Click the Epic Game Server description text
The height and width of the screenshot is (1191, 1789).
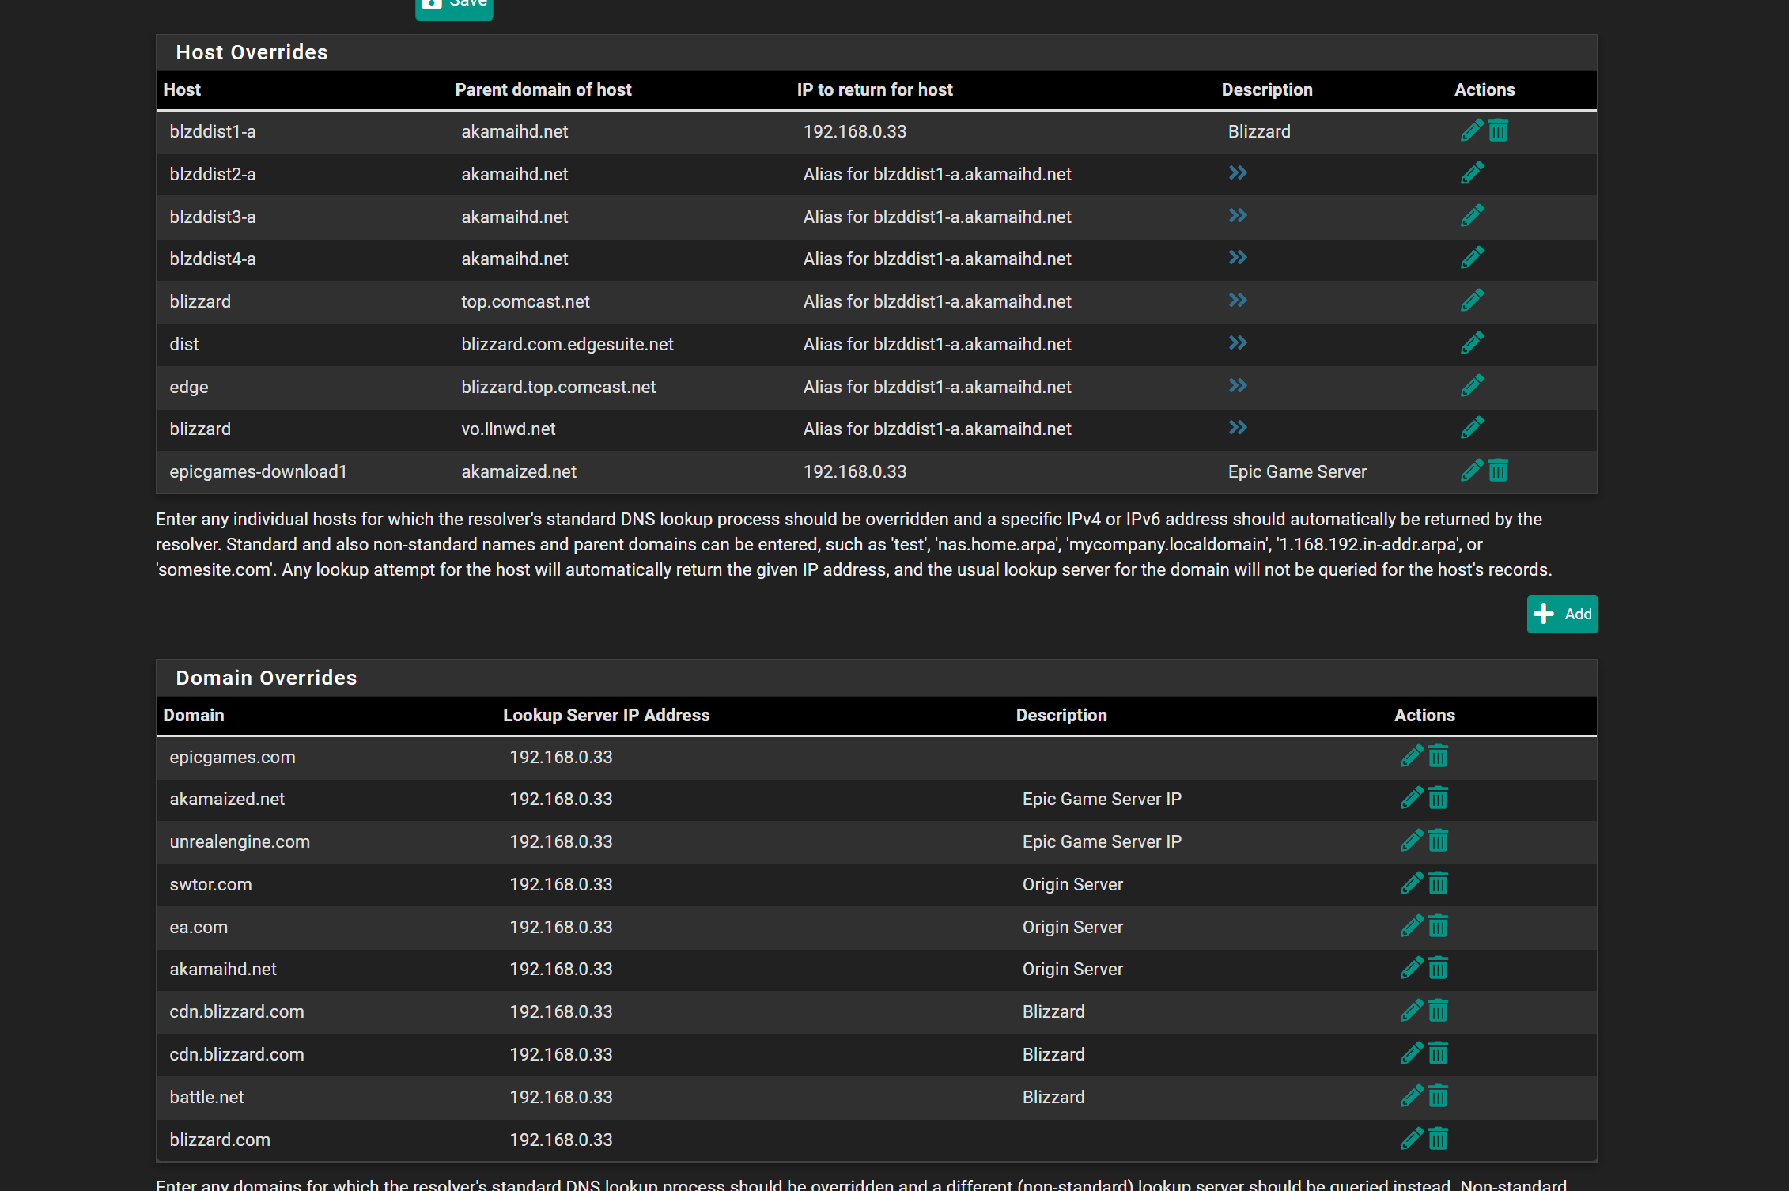pos(1297,472)
